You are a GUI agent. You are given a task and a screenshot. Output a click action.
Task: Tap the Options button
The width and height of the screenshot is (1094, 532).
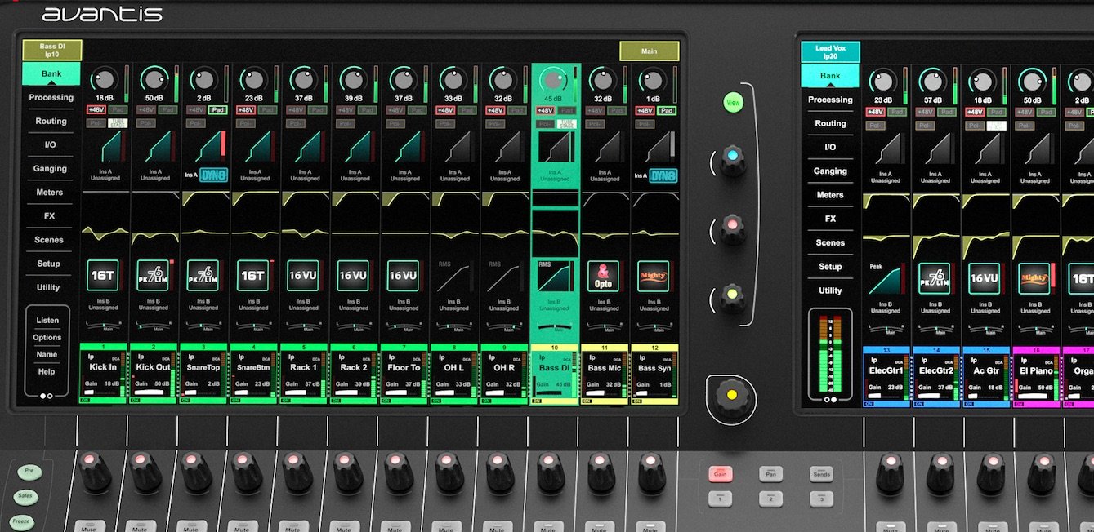pyautogui.click(x=47, y=338)
